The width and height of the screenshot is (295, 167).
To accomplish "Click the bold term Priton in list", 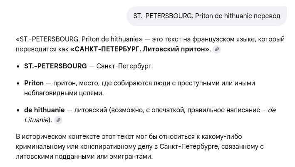I will click(34, 83).
